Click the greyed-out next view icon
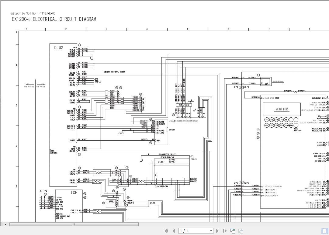The height and width of the screenshot is (235, 329). click(x=241, y=231)
